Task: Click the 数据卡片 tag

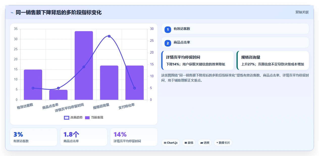Action: click(x=223, y=143)
